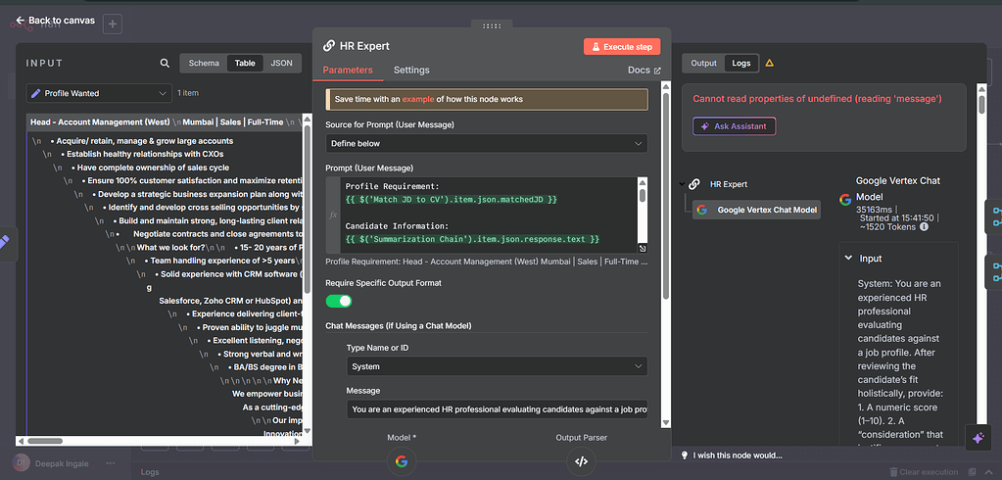Switch the input view to Schema

(x=204, y=64)
